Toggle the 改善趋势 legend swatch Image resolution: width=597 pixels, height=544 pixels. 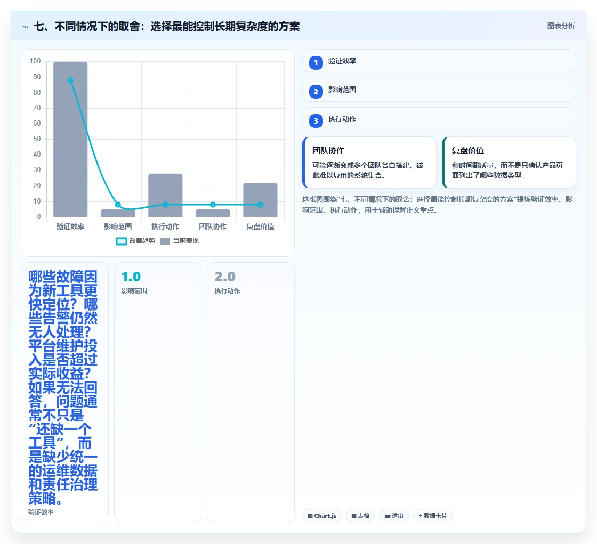pyautogui.click(x=121, y=241)
